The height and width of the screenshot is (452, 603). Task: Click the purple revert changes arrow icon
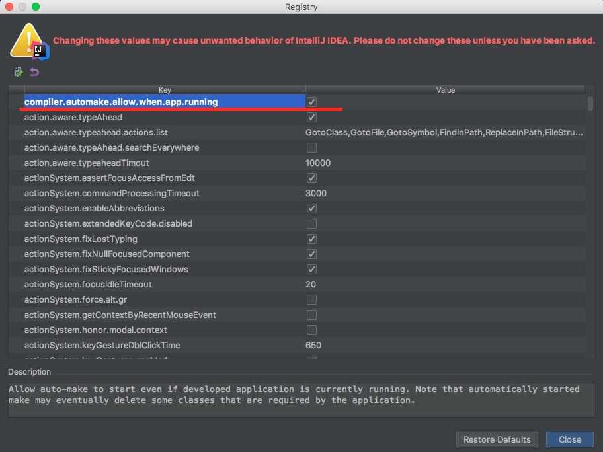pos(34,72)
